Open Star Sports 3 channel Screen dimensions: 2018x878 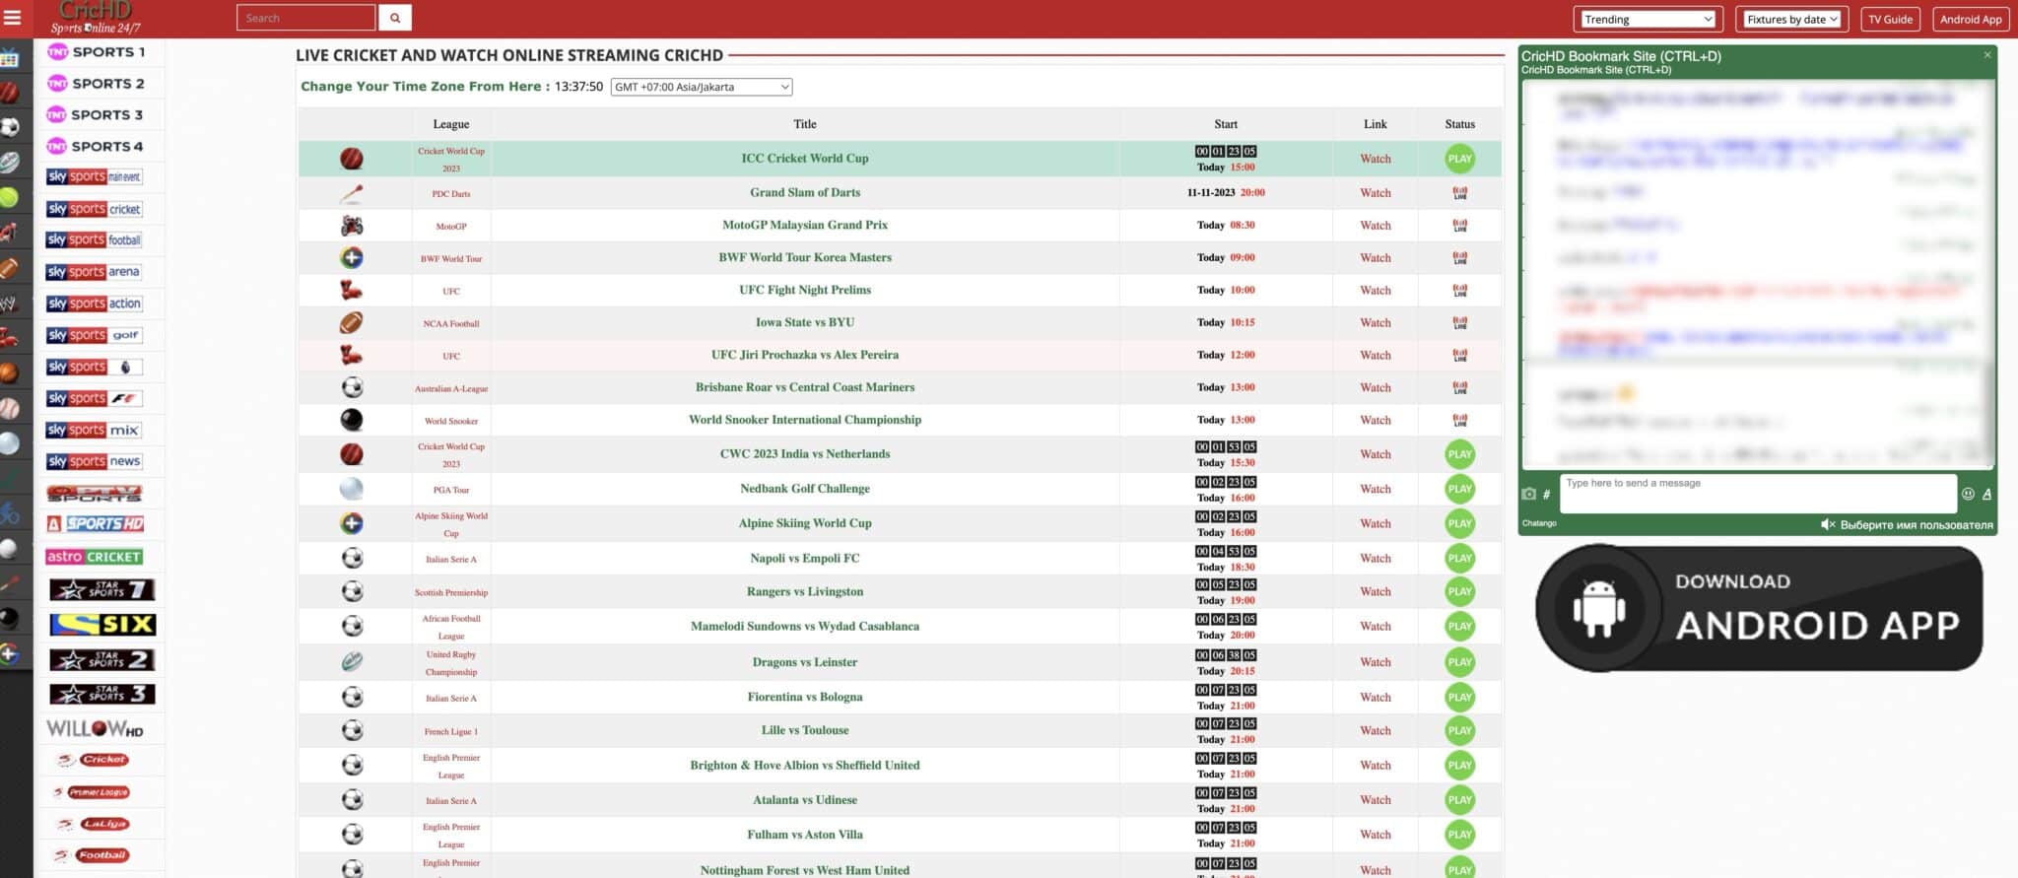(102, 695)
